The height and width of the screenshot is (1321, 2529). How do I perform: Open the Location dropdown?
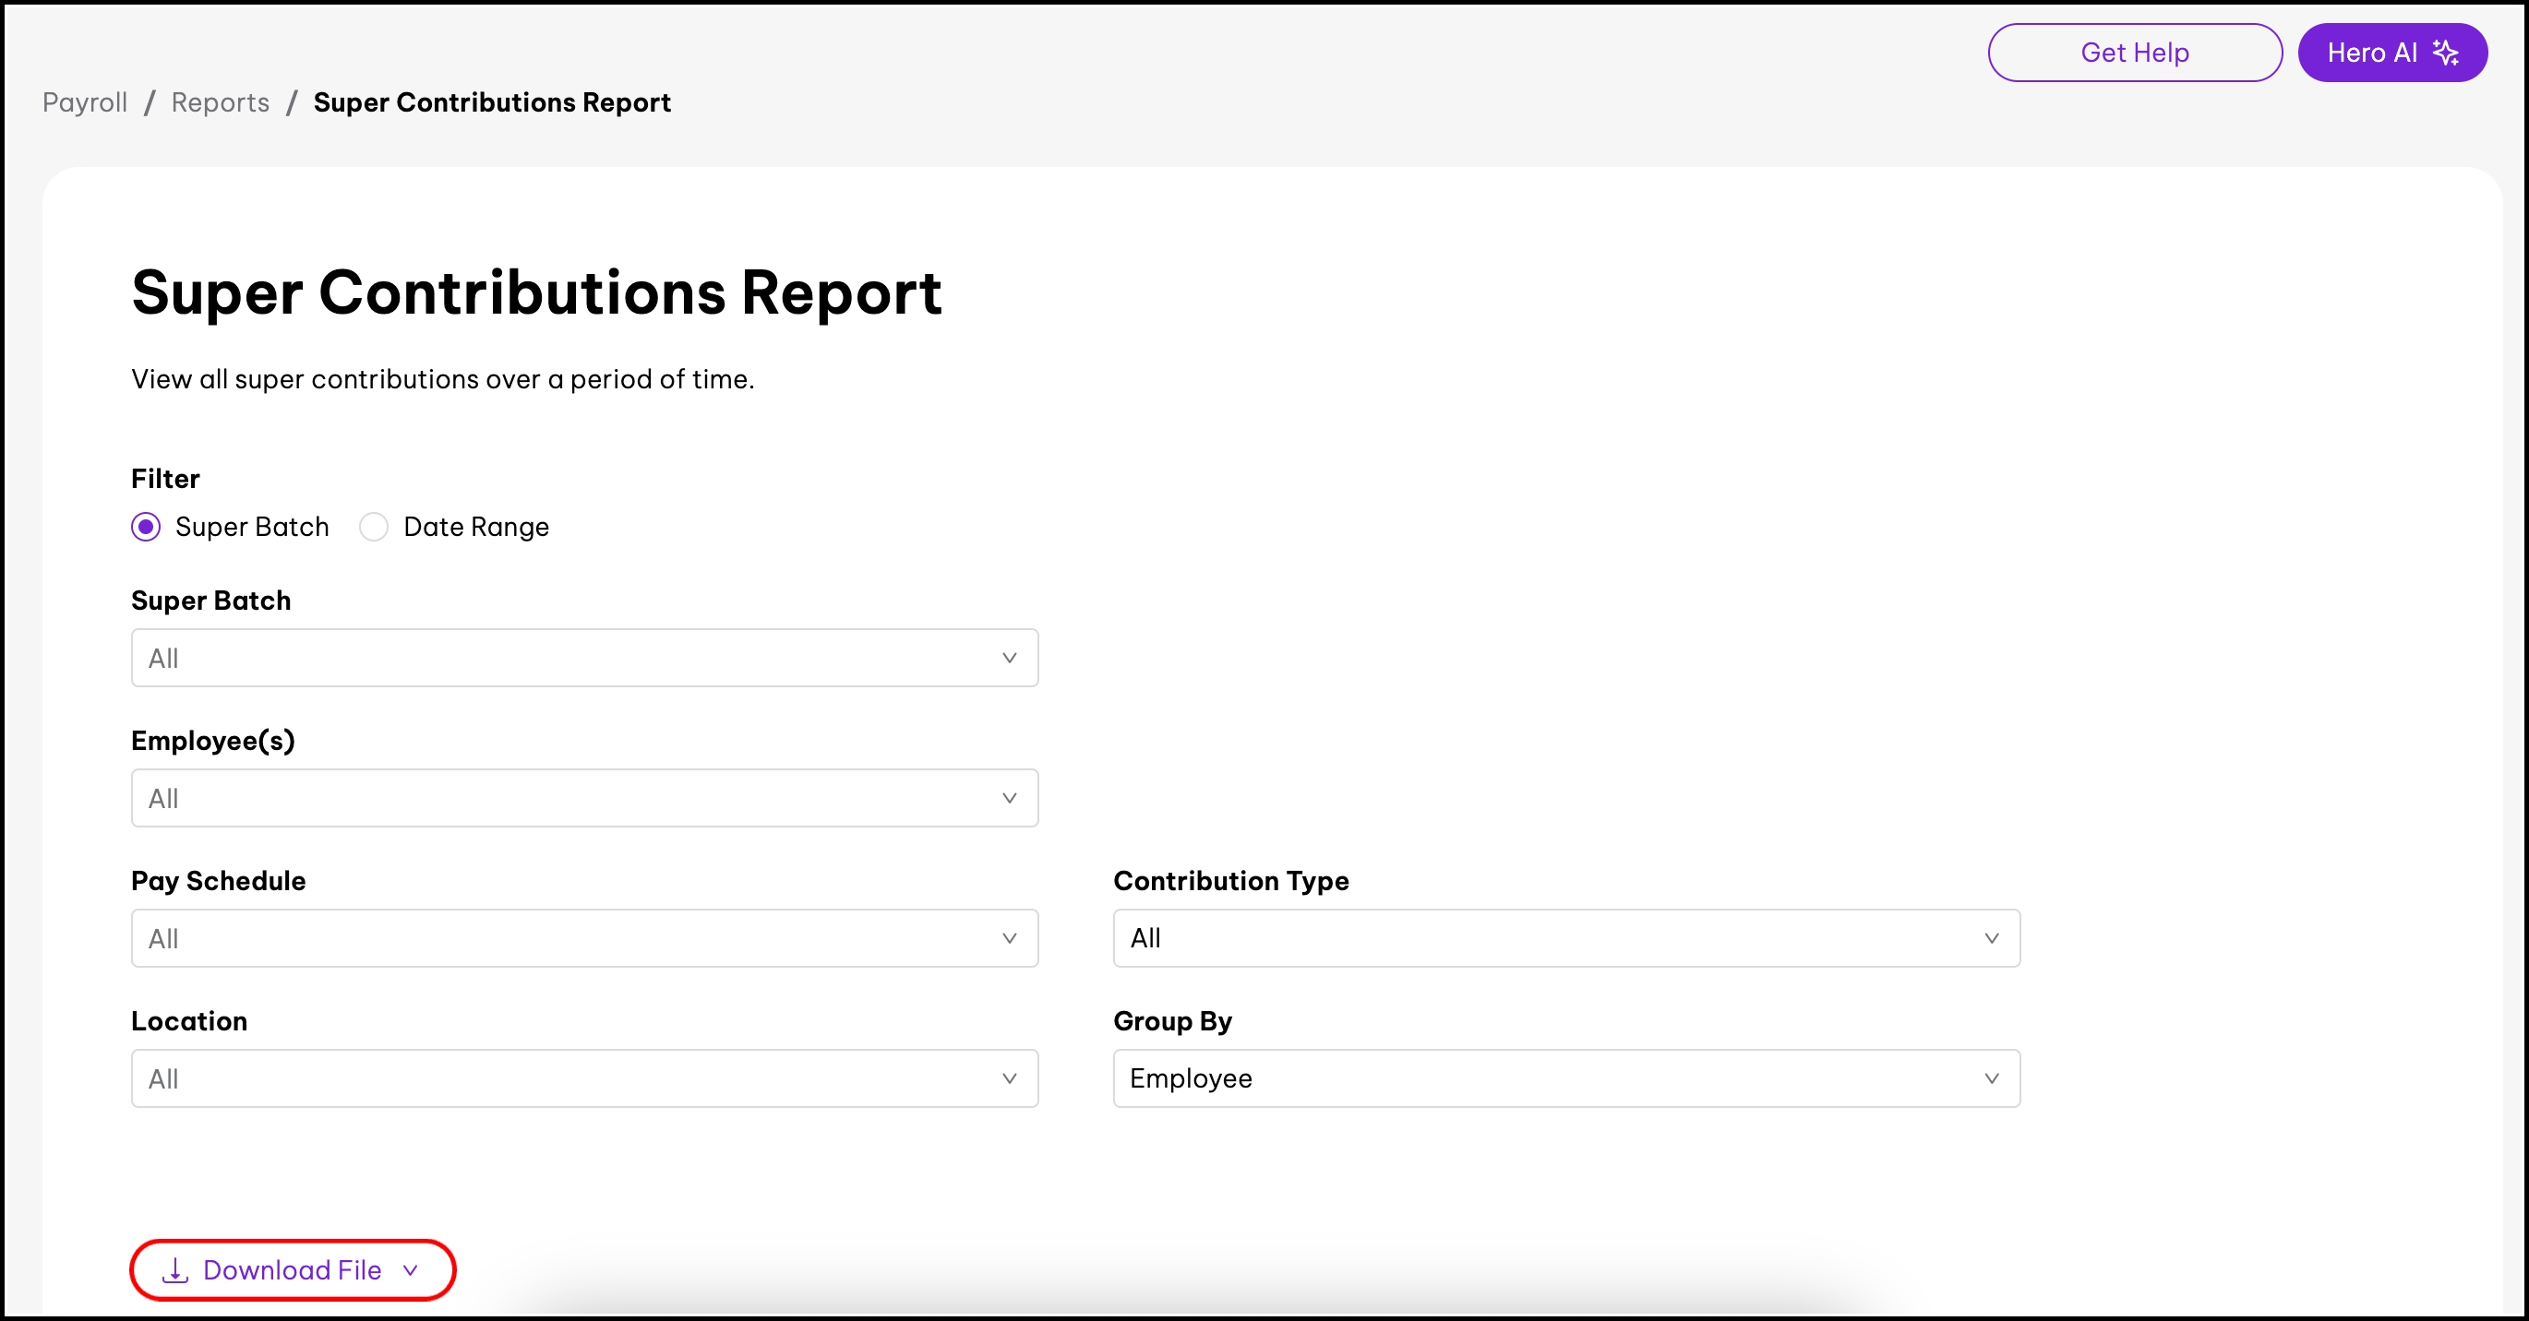[x=584, y=1078]
